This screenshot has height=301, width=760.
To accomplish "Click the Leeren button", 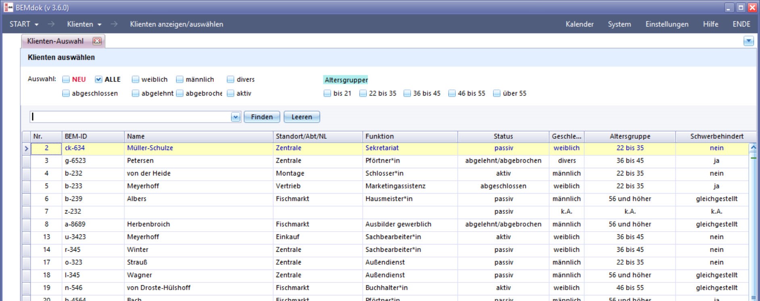I will click(x=302, y=117).
